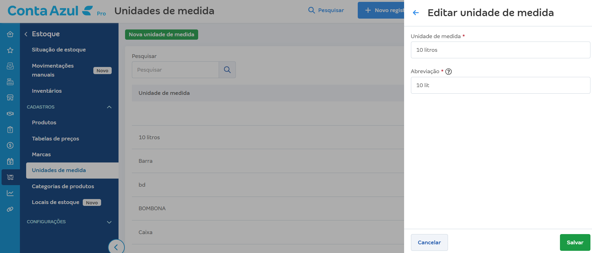
Task: Expand the Configurações section
Action: click(109, 222)
